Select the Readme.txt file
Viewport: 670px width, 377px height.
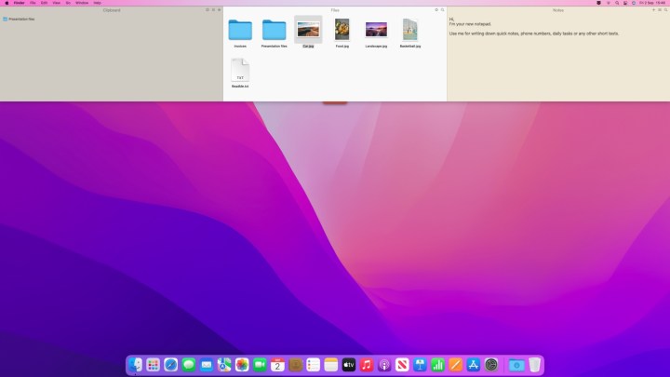pyautogui.click(x=240, y=74)
